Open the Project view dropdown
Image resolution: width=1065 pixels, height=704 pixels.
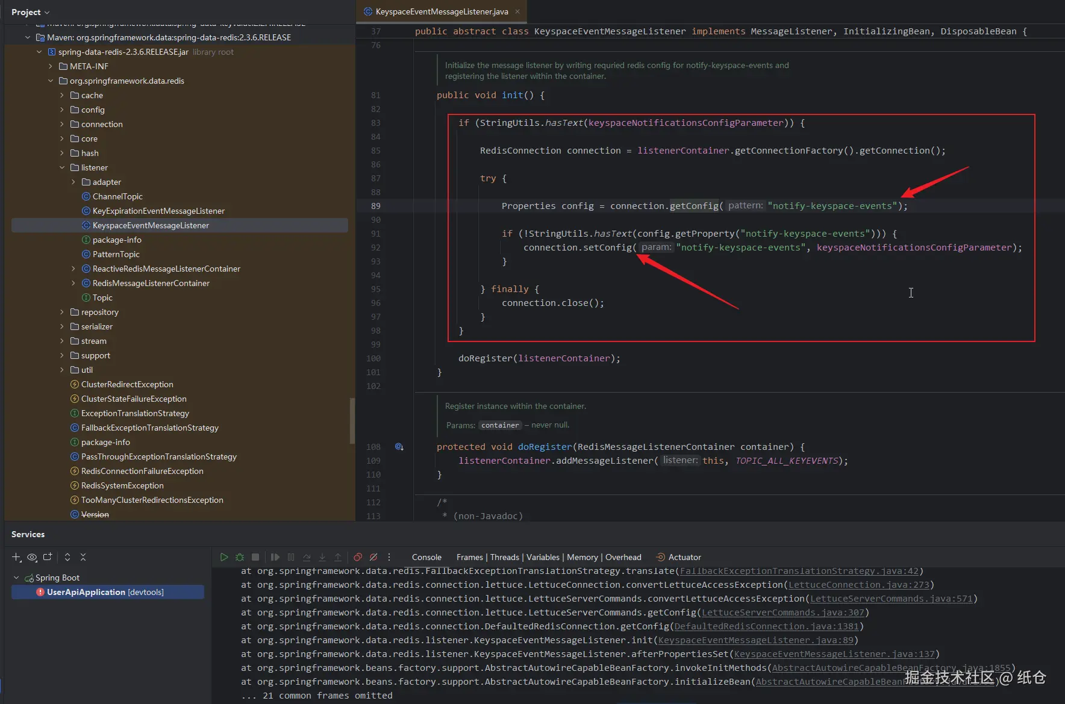pos(30,12)
